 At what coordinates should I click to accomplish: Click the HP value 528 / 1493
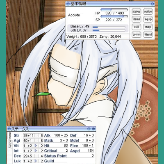click(115, 13)
